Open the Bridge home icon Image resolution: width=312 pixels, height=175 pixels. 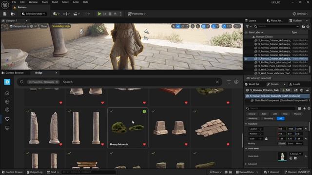pyautogui.click(x=7, y=93)
